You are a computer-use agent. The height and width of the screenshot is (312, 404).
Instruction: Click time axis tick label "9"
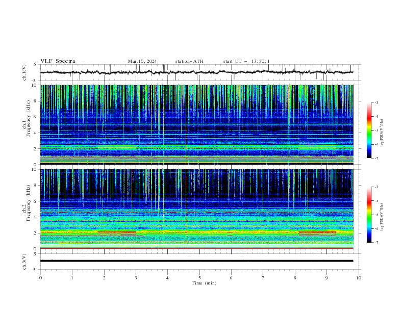click(x=326, y=278)
